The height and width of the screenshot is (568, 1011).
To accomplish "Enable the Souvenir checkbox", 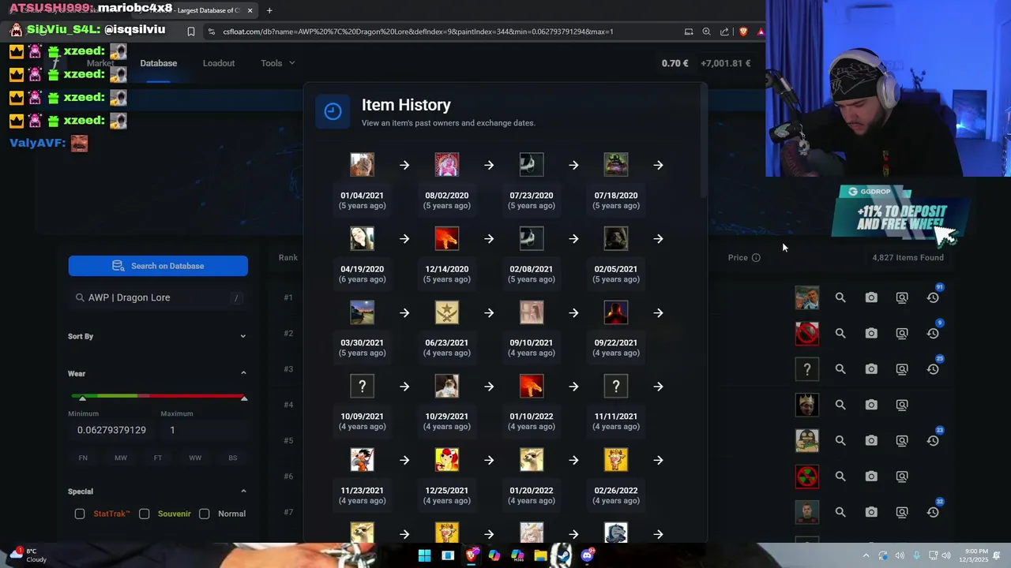I will pyautogui.click(x=145, y=514).
